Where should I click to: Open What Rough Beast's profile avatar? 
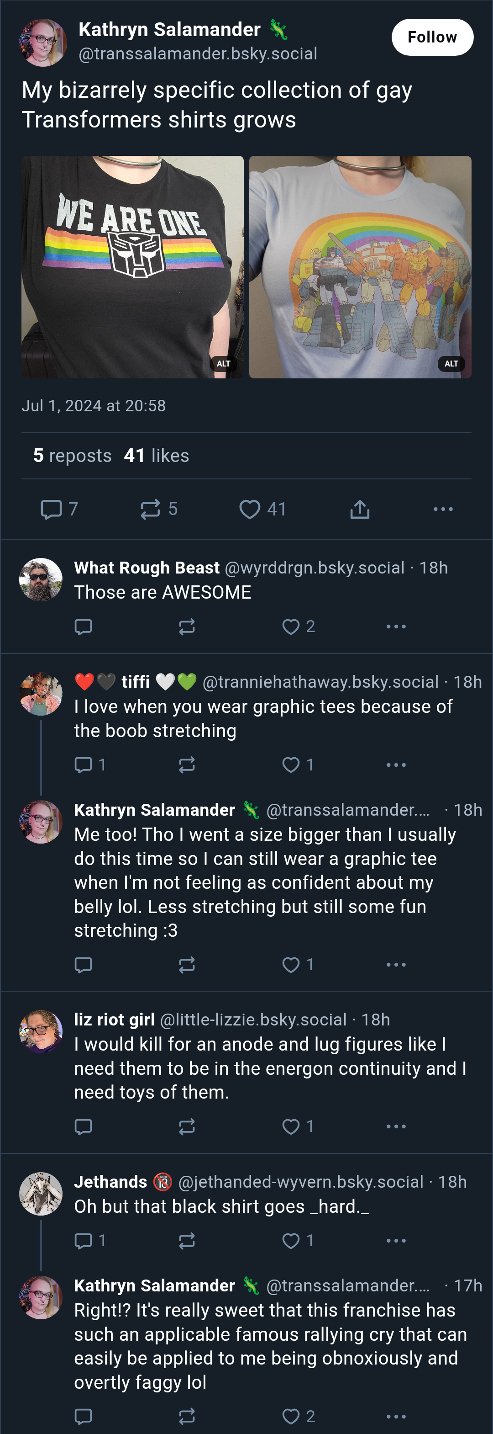tap(41, 579)
